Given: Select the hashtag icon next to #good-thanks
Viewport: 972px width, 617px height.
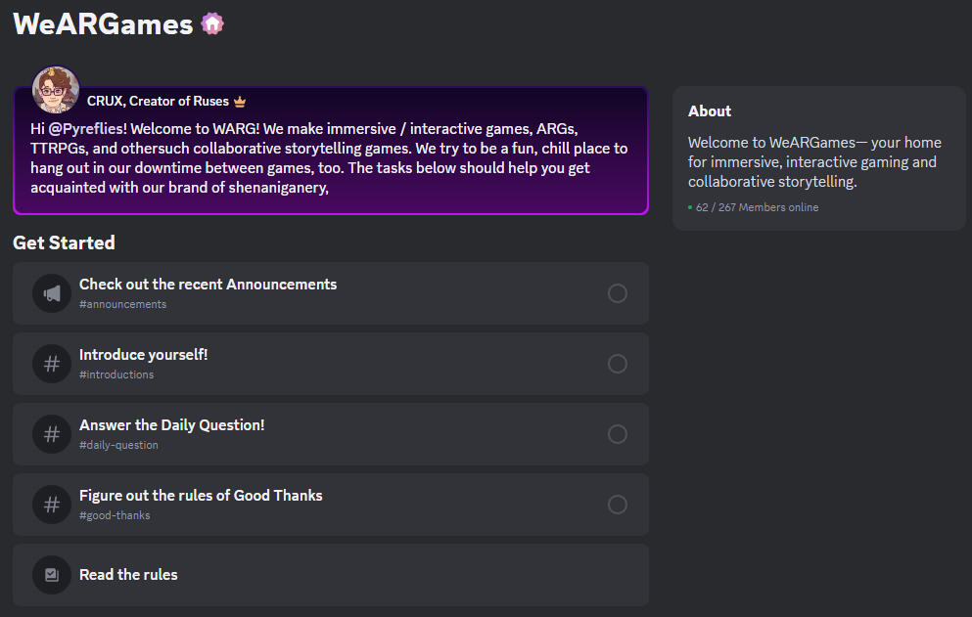Looking at the screenshot, I should tap(52, 505).
